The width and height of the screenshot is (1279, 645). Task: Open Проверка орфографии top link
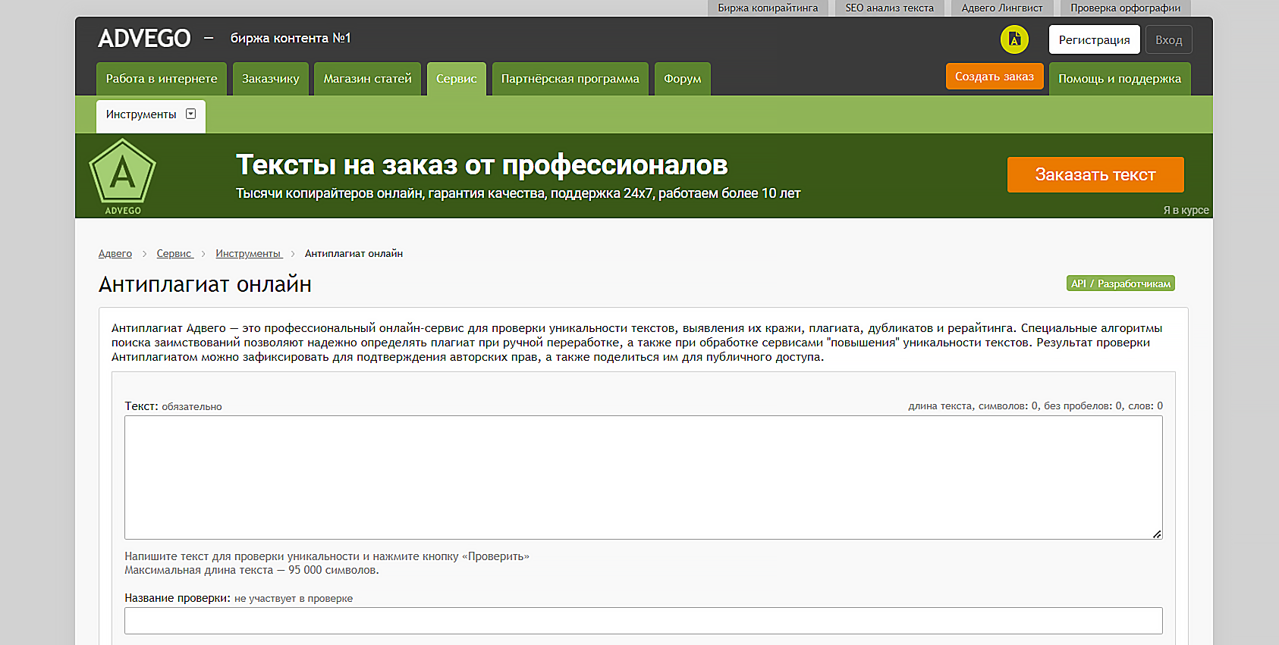(1126, 8)
